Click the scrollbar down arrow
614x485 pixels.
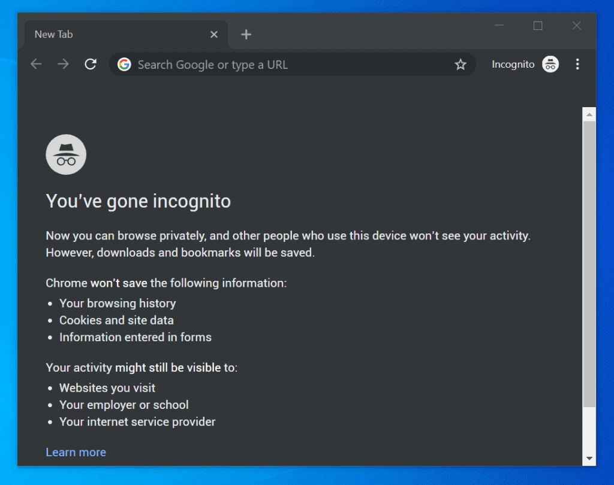pyautogui.click(x=589, y=458)
